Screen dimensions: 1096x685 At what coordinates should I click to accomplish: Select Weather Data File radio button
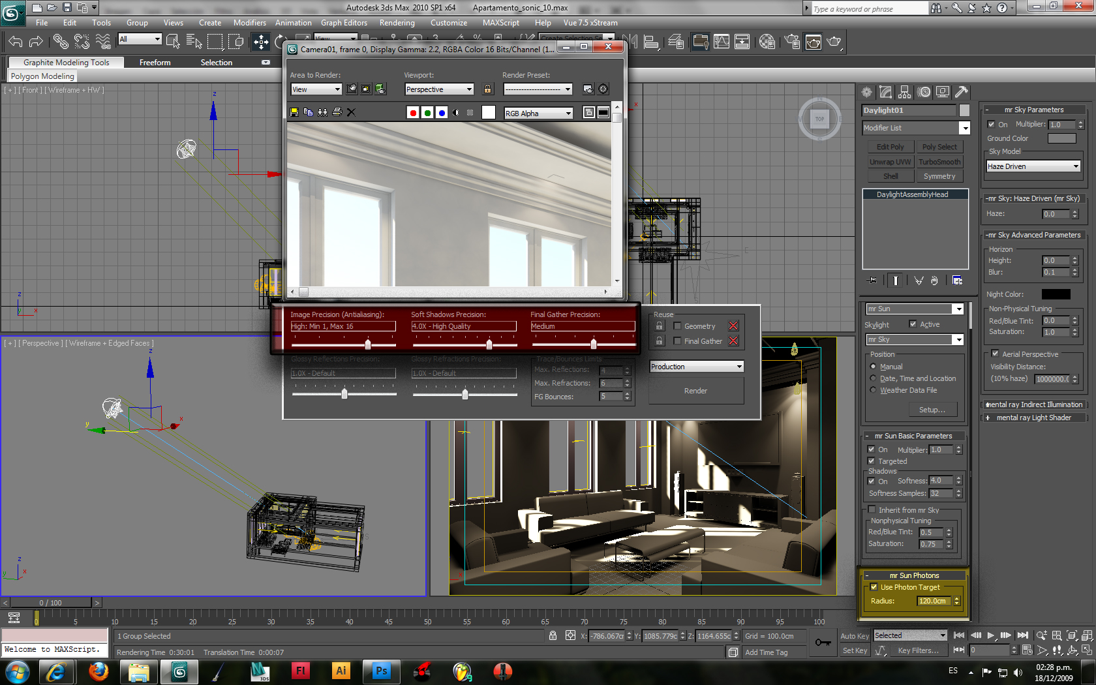[x=874, y=390]
